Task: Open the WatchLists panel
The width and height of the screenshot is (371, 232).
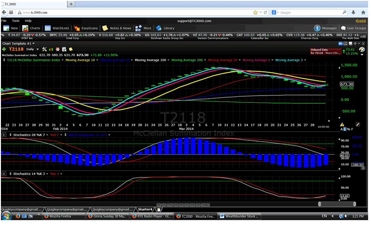Action: pyautogui.click(x=57, y=28)
